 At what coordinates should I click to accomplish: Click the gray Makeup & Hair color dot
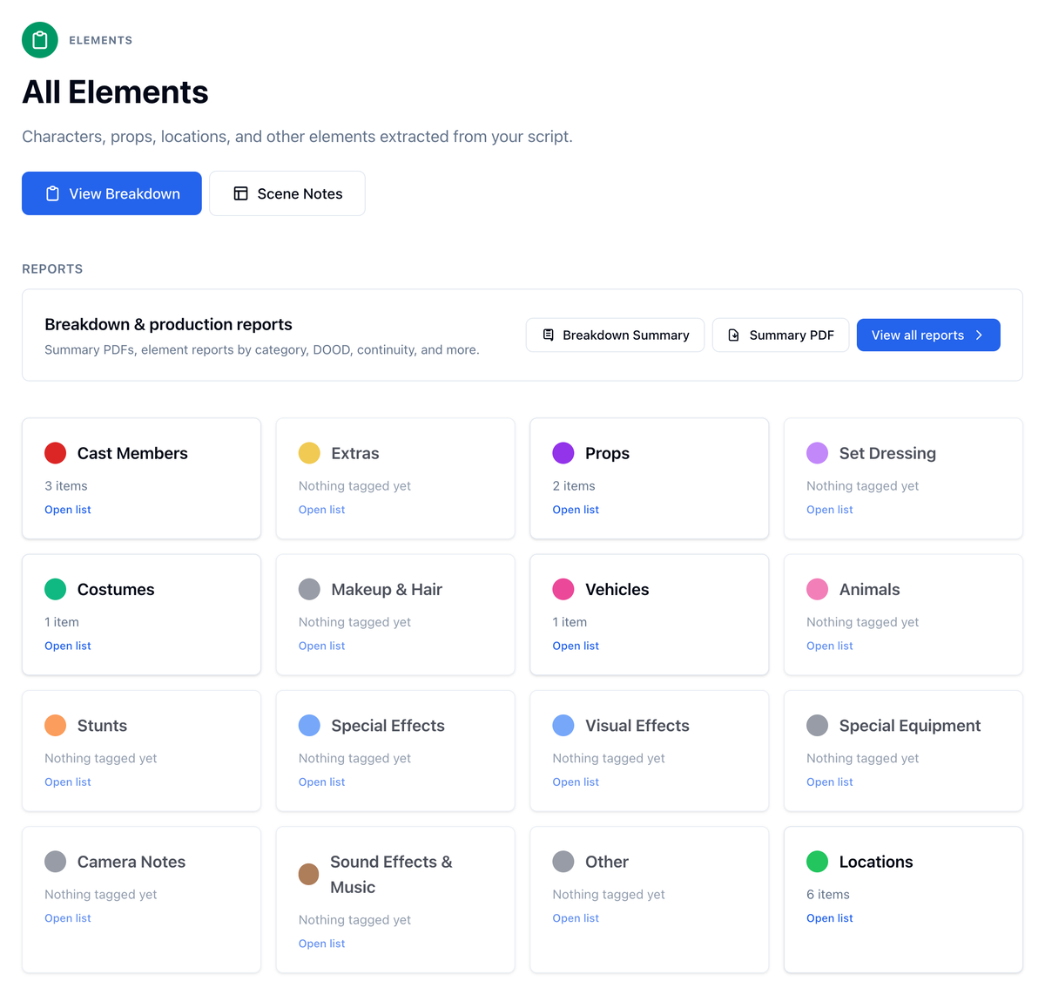point(309,589)
